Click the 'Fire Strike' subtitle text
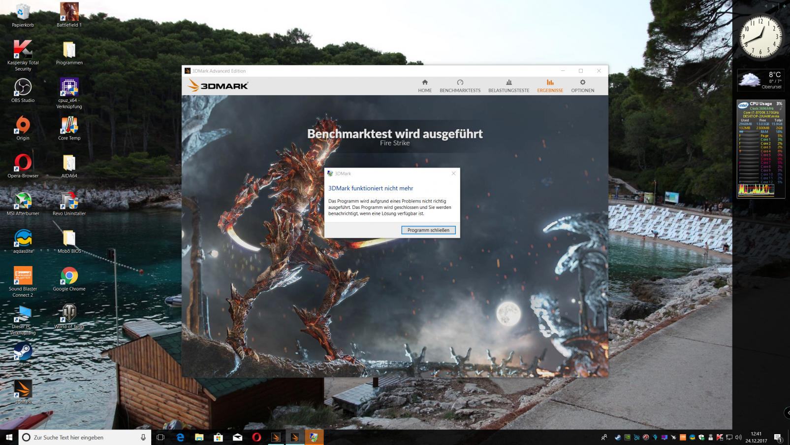The image size is (790, 445). 395,143
